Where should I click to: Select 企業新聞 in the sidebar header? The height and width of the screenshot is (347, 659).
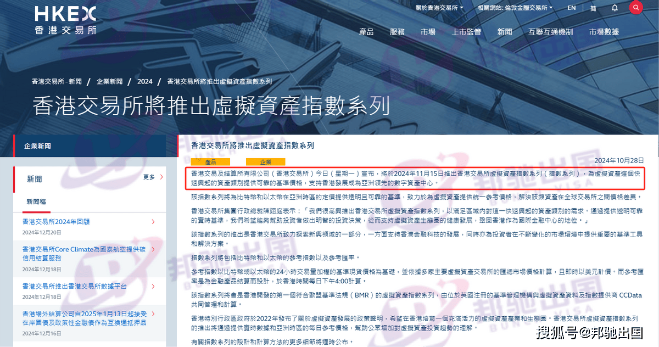click(37, 146)
